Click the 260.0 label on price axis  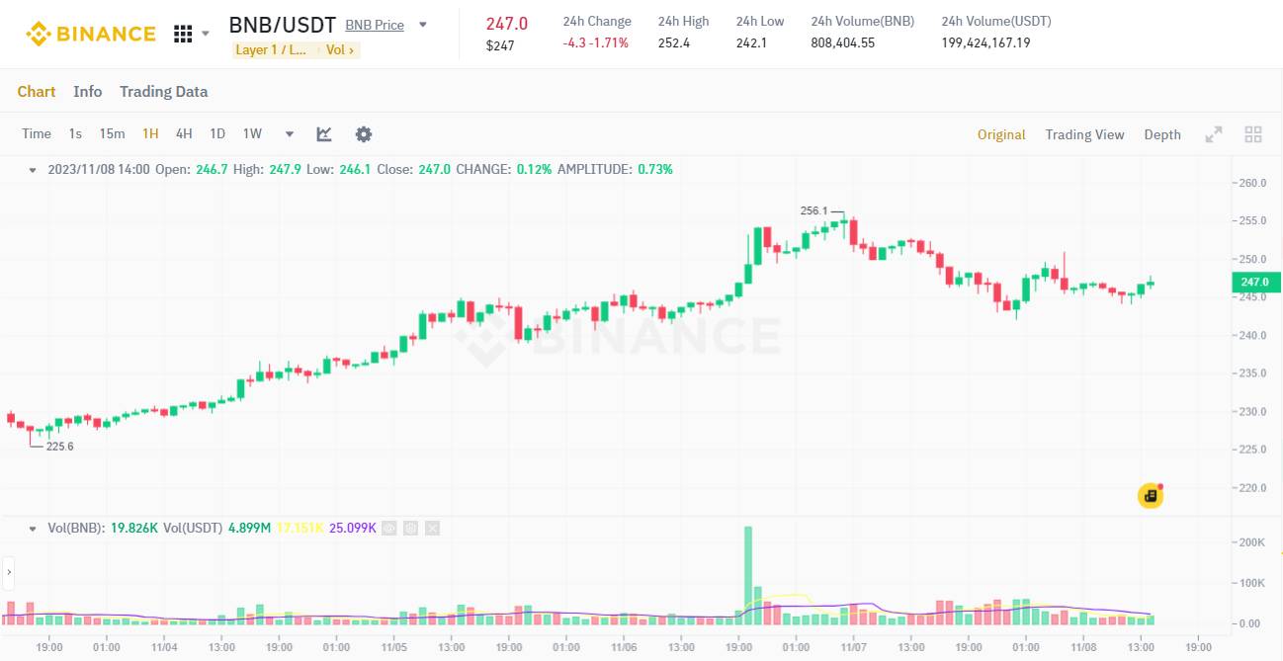[1252, 183]
